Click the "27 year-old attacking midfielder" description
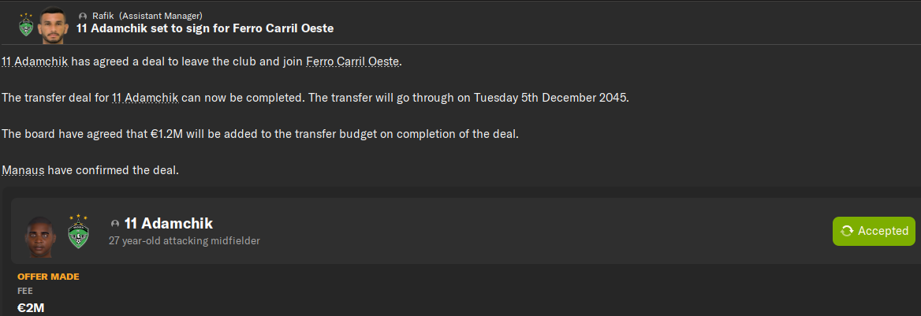This screenshot has height=316, width=921. tap(184, 240)
